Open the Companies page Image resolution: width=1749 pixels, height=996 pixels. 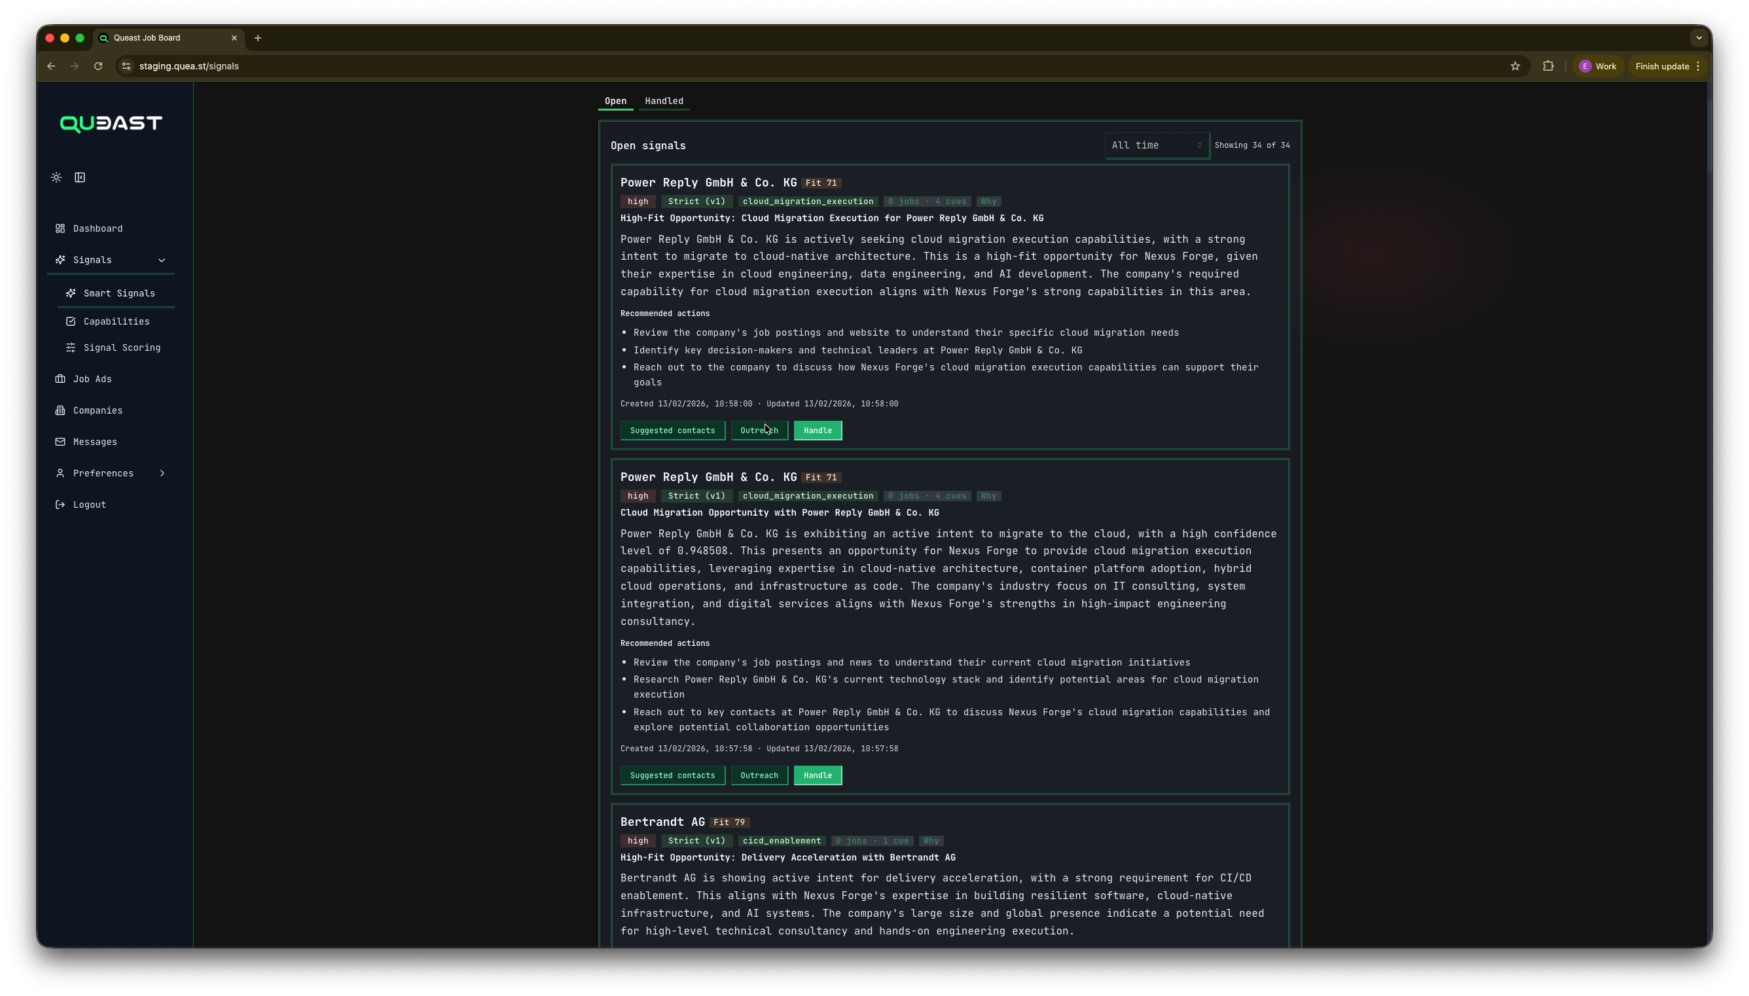pos(96,410)
